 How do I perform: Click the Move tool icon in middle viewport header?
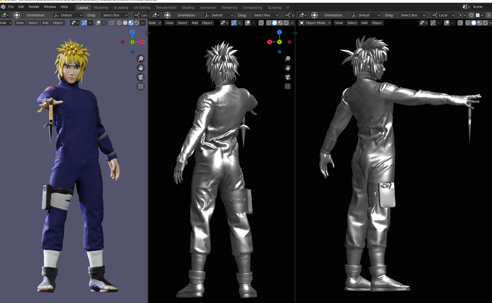[x=167, y=15]
